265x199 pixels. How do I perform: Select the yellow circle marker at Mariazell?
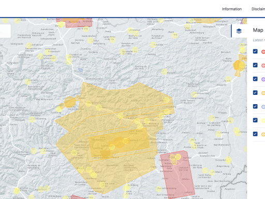[x=165, y=72]
